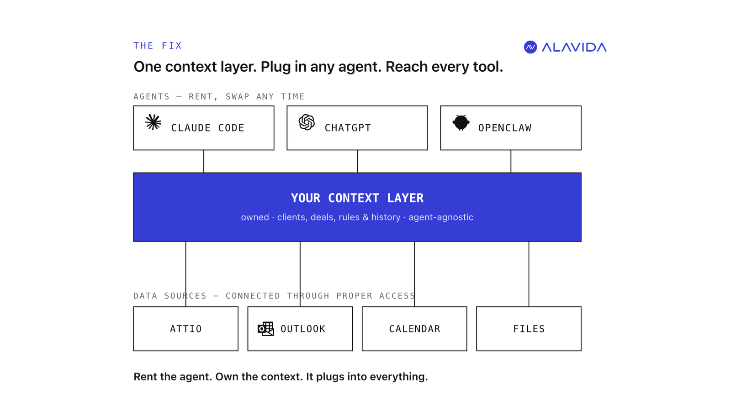Screen dimensions: 731x411
Task: Select the ChatGPT agent box
Action: 357,128
